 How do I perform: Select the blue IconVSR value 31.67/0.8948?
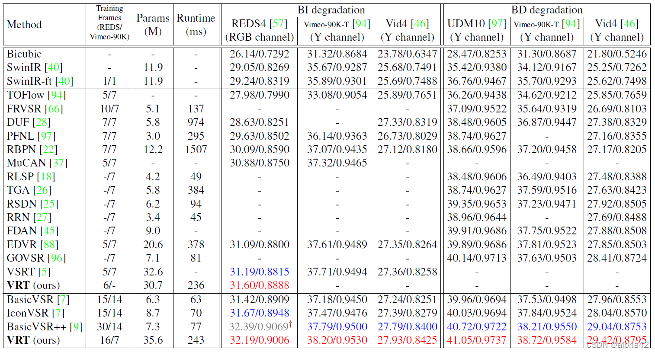click(260, 313)
